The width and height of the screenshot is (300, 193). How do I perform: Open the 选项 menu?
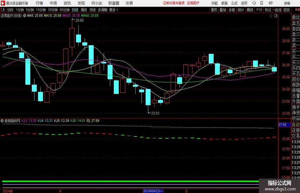tap(244, 3)
